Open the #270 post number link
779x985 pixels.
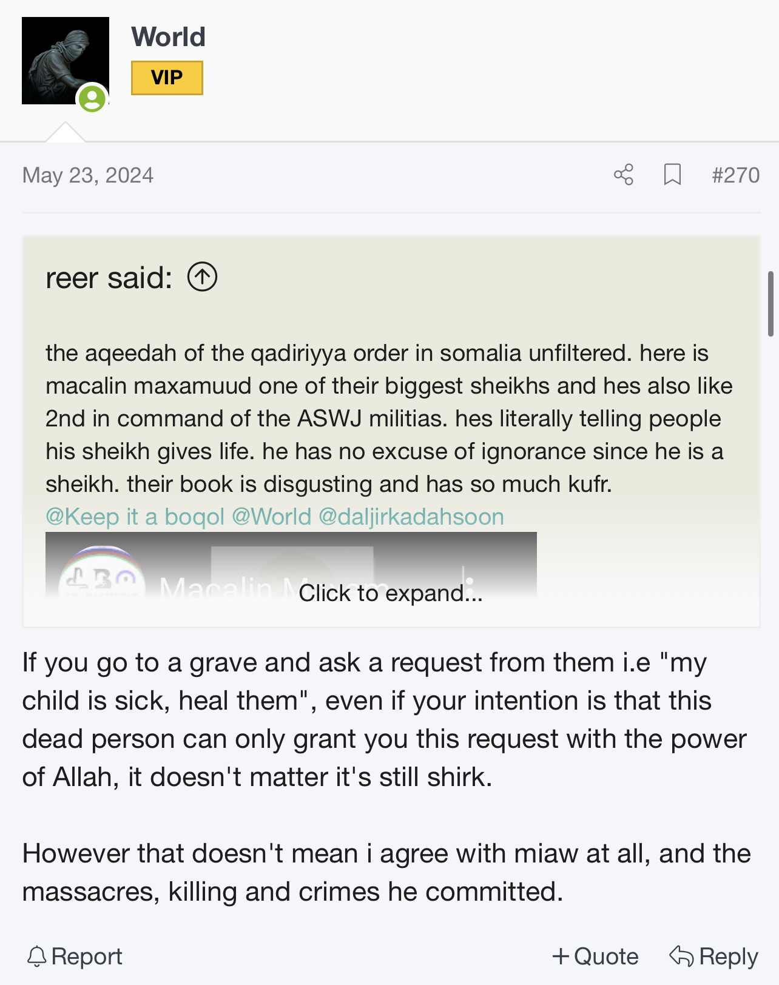735,175
